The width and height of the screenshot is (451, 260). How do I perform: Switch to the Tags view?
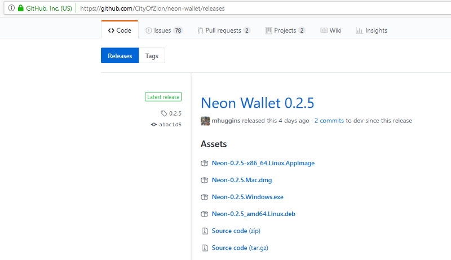click(x=152, y=55)
